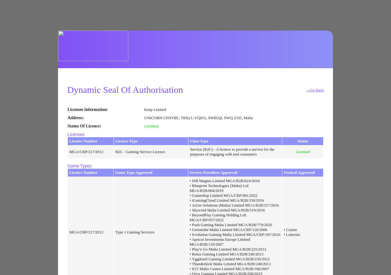Click the Game Type Approved column header
391x275 pixels.
coord(151,173)
